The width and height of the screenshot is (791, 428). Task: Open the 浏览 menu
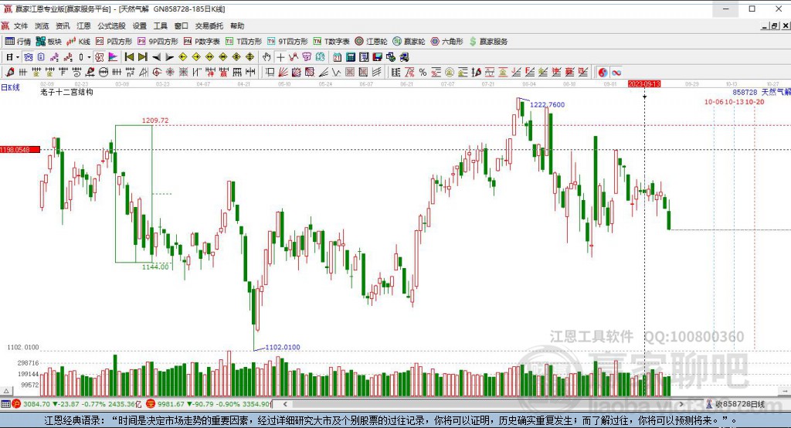tap(42, 25)
